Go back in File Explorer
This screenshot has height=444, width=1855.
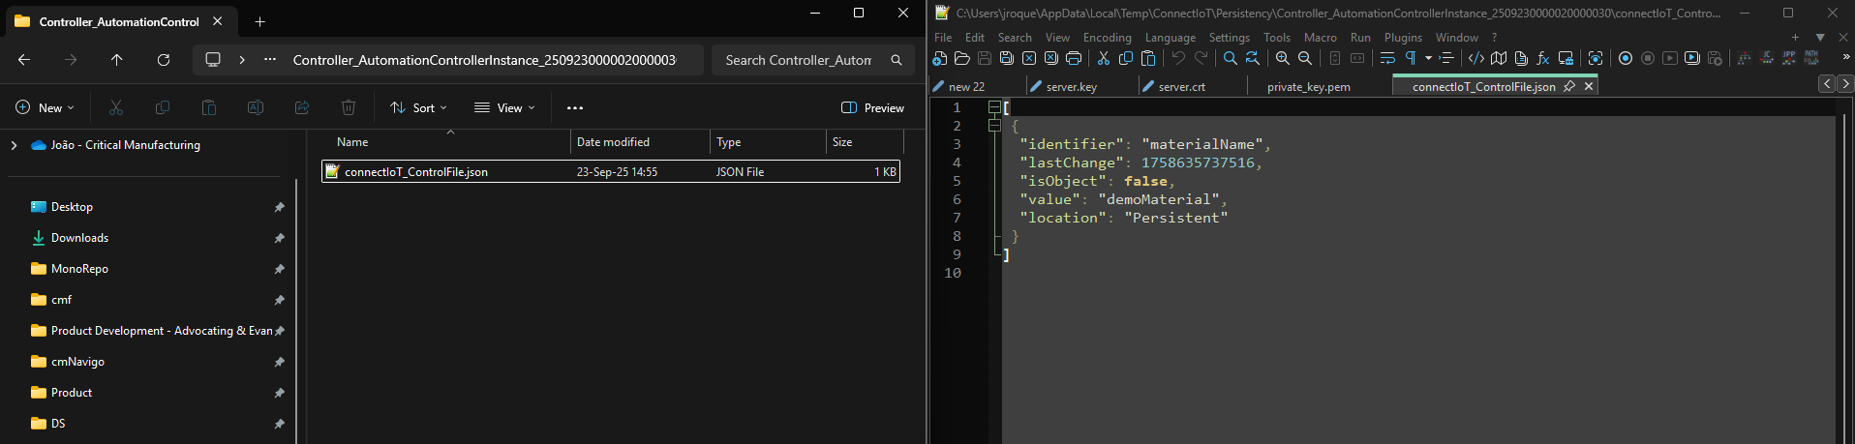[x=24, y=60]
